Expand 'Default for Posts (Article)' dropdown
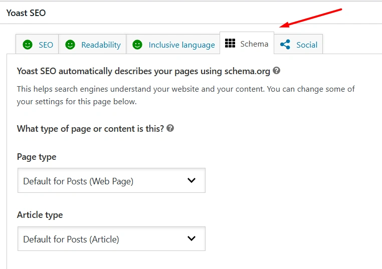 111,239
